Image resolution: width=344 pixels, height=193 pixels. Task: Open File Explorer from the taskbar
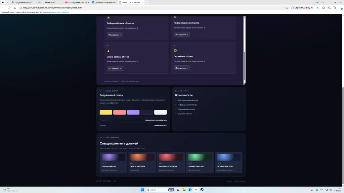[x=184, y=190]
